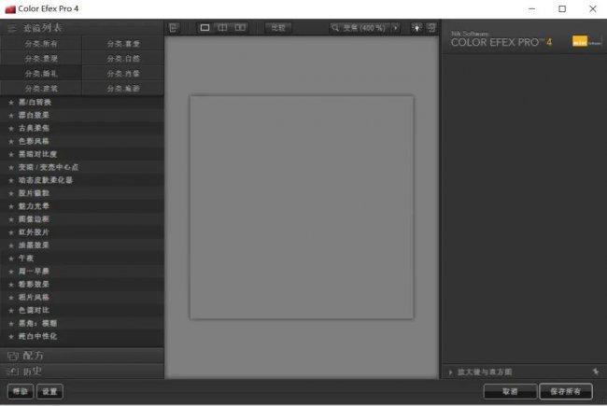Open the 纯白中性化 filter
This screenshot has height=406, width=607.
point(38,336)
